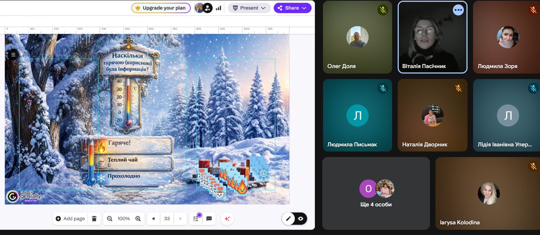Go to previous page arrow
This screenshot has width=540, height=235.
click(153, 218)
